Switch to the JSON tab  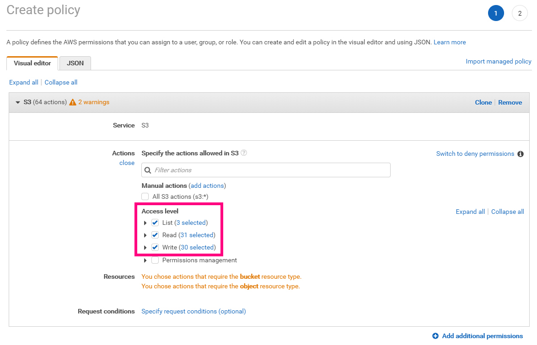[75, 64]
